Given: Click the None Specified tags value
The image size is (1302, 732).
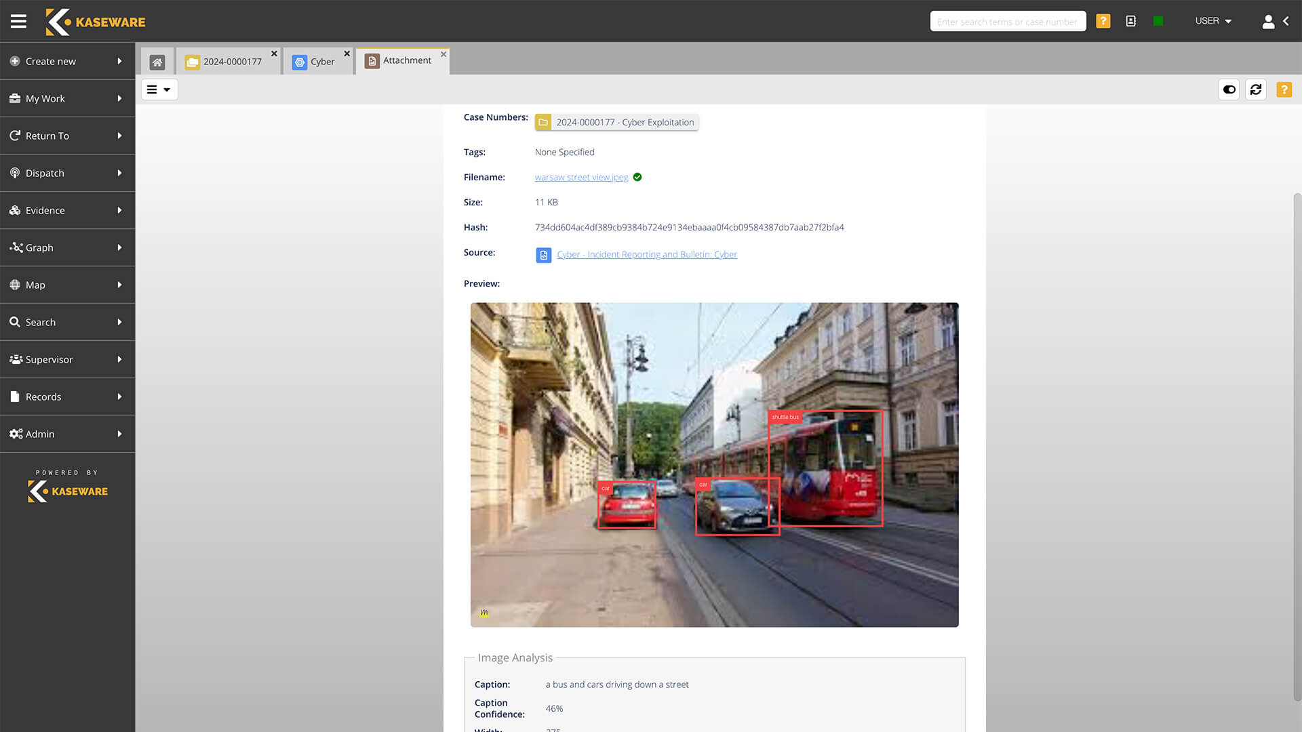Looking at the screenshot, I should 564,152.
